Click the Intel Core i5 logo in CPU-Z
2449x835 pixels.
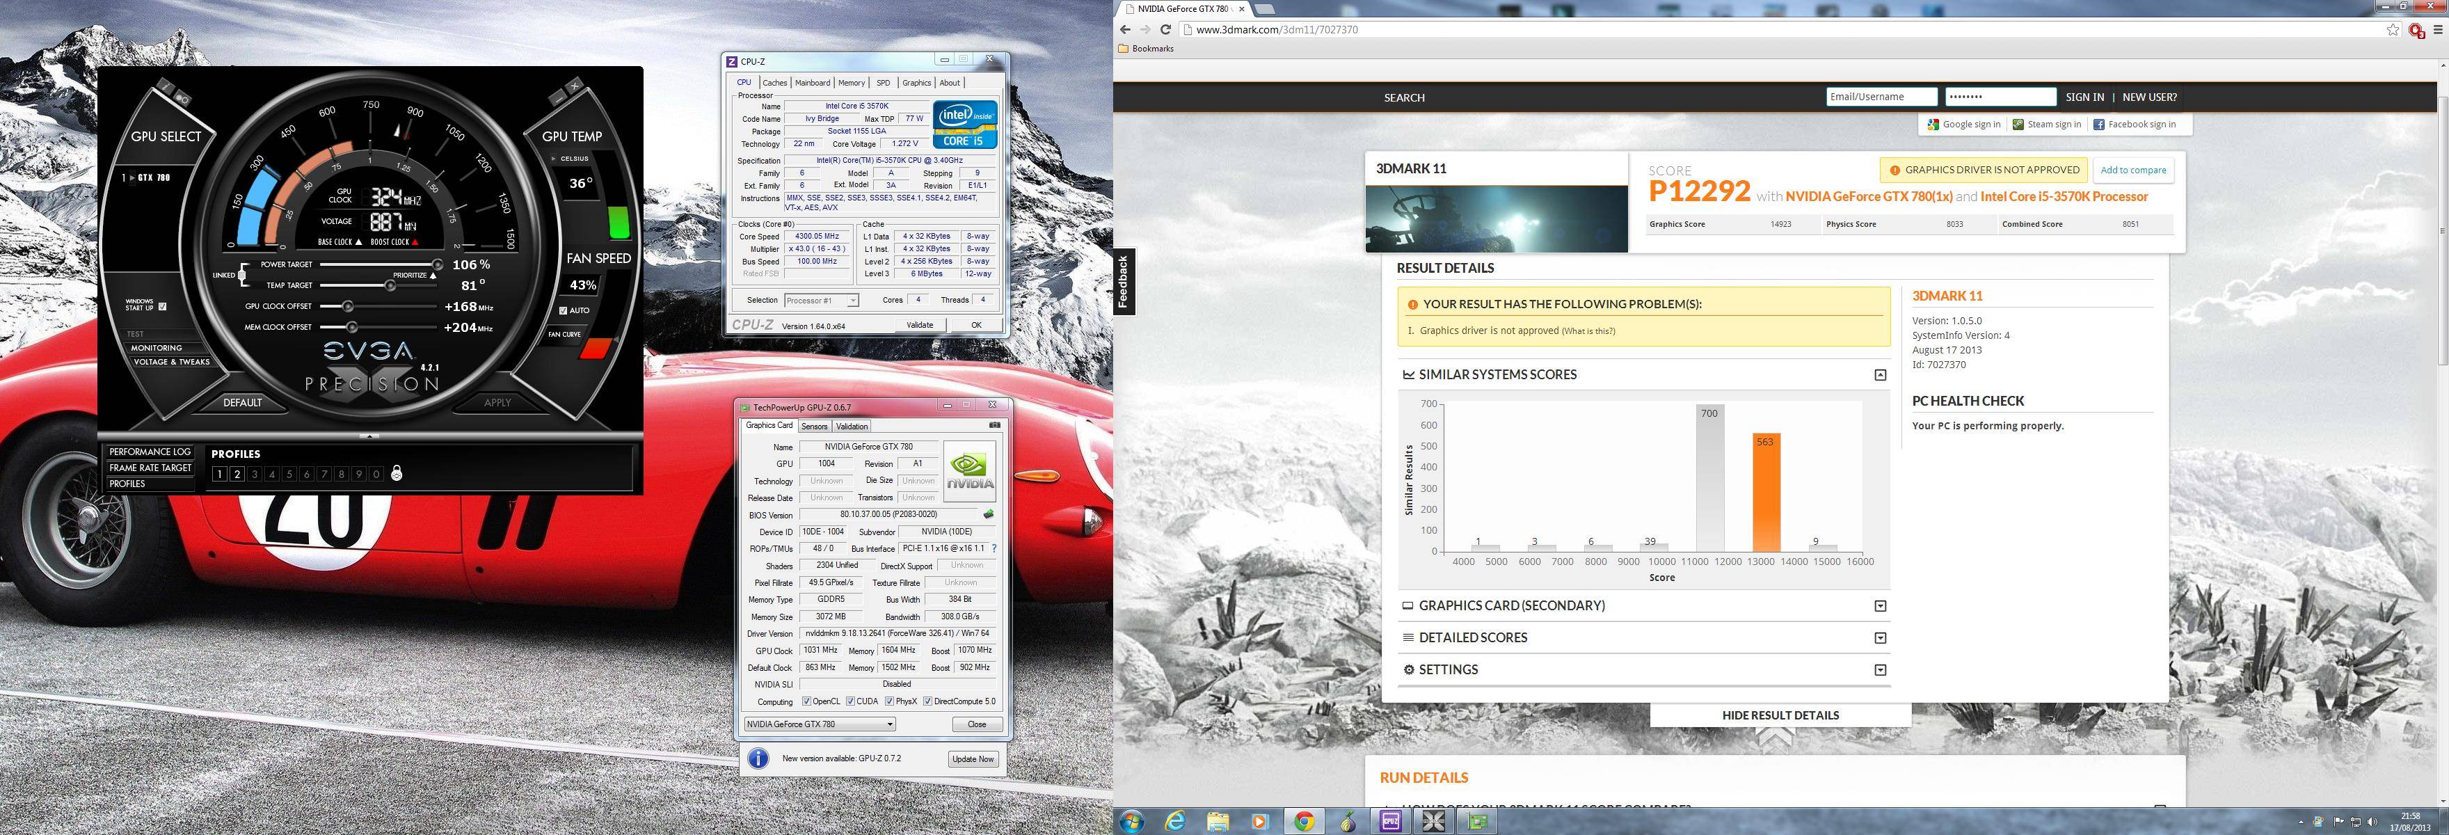[964, 125]
